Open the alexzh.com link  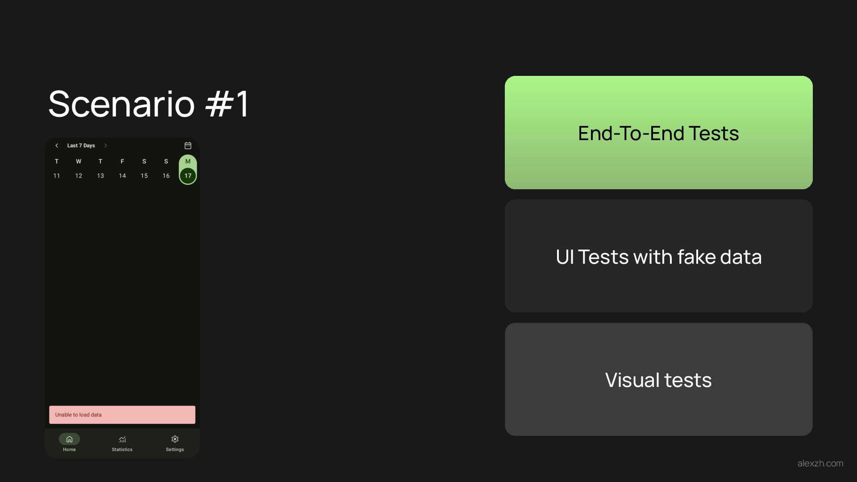[820, 463]
